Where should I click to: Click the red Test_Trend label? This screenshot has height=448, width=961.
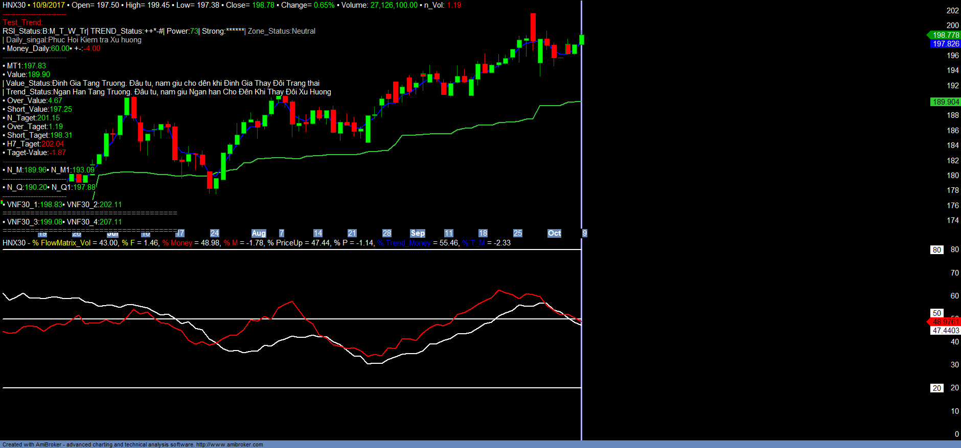pyautogui.click(x=22, y=22)
